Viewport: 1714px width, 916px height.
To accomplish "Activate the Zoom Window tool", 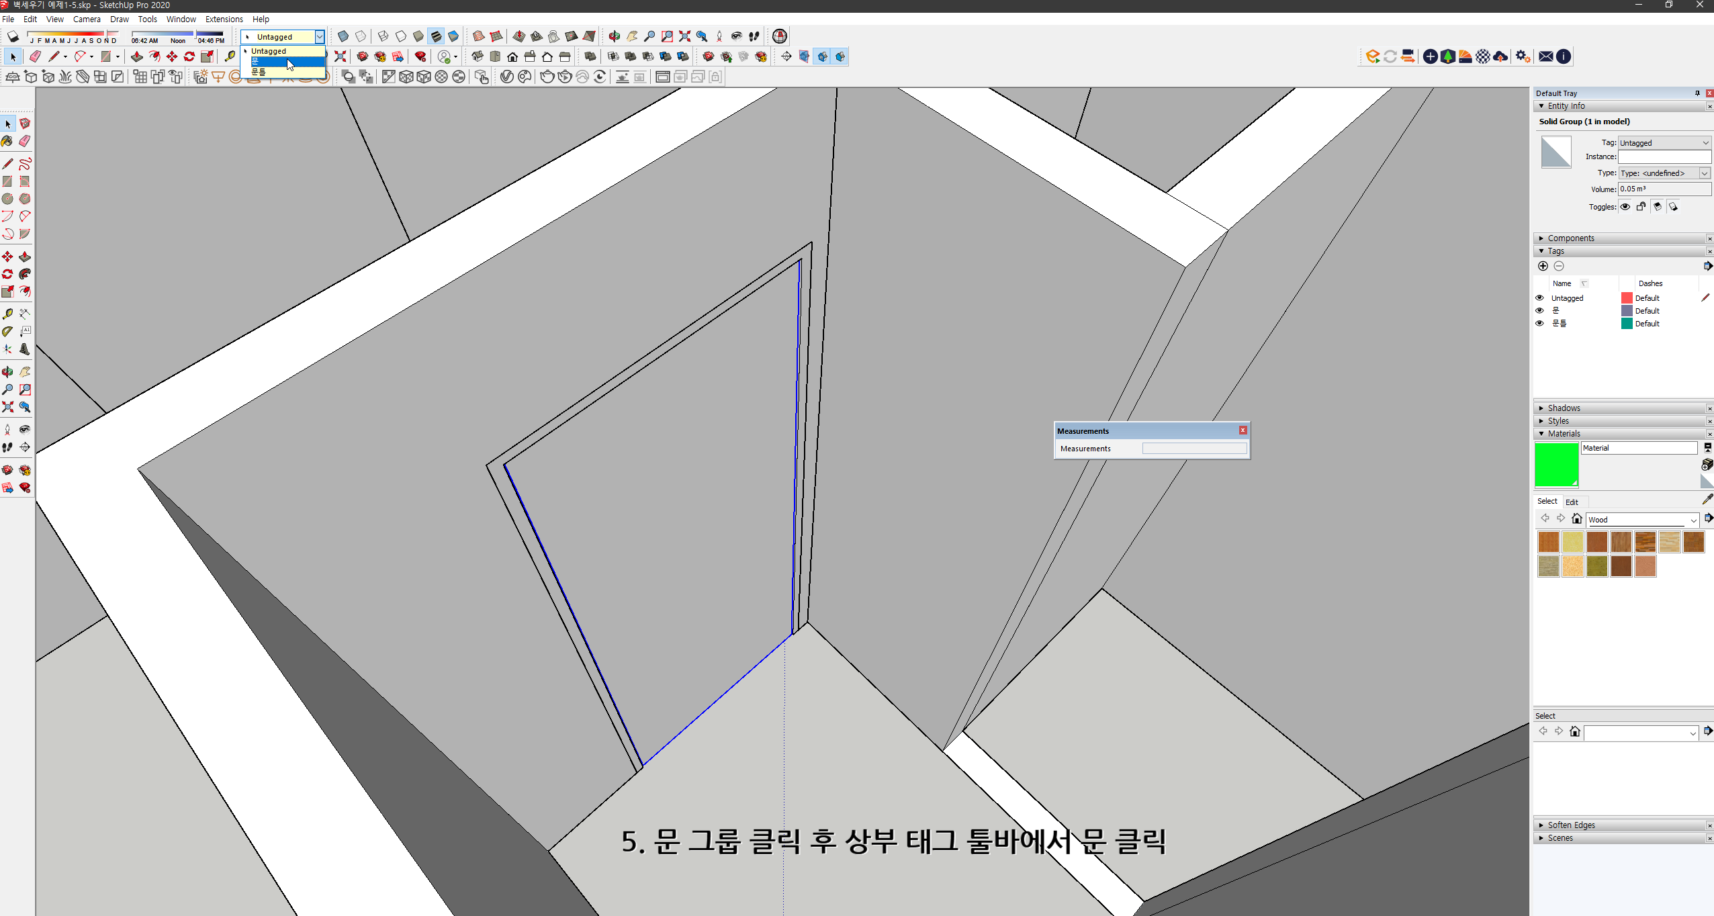I will (x=25, y=390).
